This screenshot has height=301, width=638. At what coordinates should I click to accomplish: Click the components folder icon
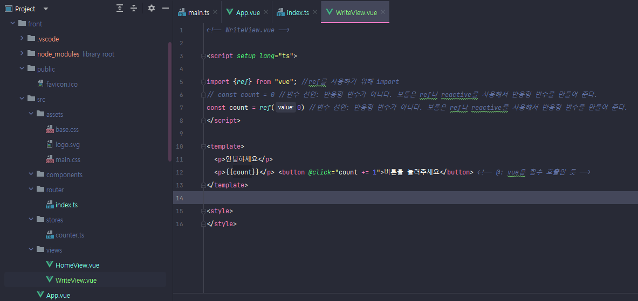coord(40,174)
